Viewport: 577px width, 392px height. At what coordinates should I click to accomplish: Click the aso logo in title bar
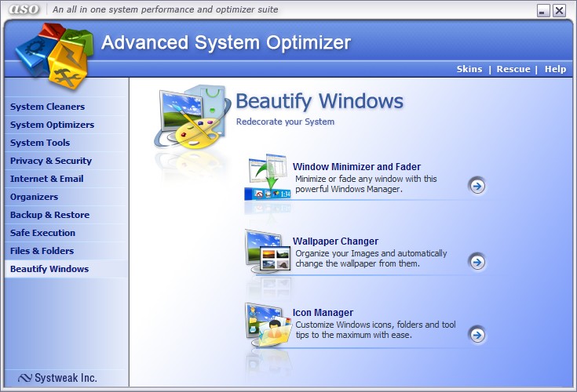point(24,9)
